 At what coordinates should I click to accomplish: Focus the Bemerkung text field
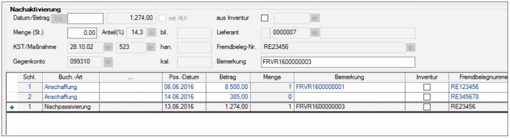coord(338,62)
